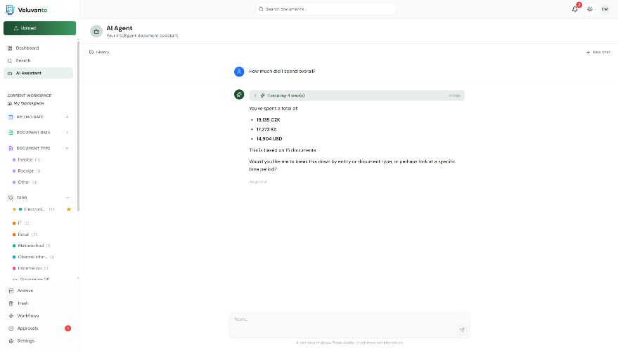Image resolution: width=618 pixels, height=351 pixels.
Task: Select the Retail tag
Action: (x=25, y=234)
